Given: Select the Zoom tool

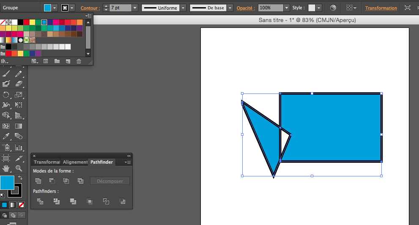Looking at the screenshot, I should 19,168.
